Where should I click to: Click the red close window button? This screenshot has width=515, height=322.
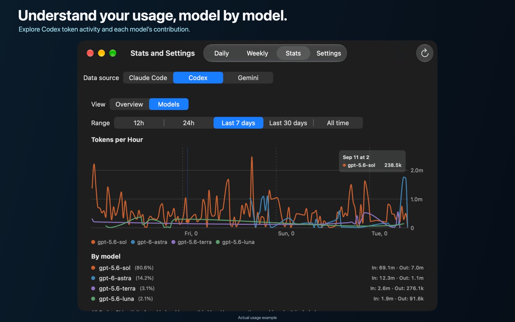point(90,53)
